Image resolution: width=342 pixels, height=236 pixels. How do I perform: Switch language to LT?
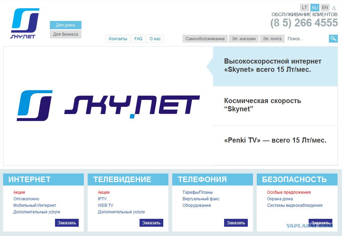click(x=305, y=8)
